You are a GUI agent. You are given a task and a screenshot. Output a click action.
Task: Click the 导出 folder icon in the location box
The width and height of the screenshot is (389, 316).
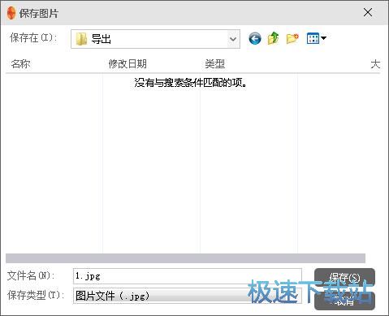81,39
